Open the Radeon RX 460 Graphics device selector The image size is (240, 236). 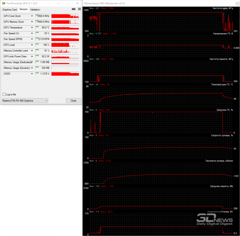click(x=25, y=101)
